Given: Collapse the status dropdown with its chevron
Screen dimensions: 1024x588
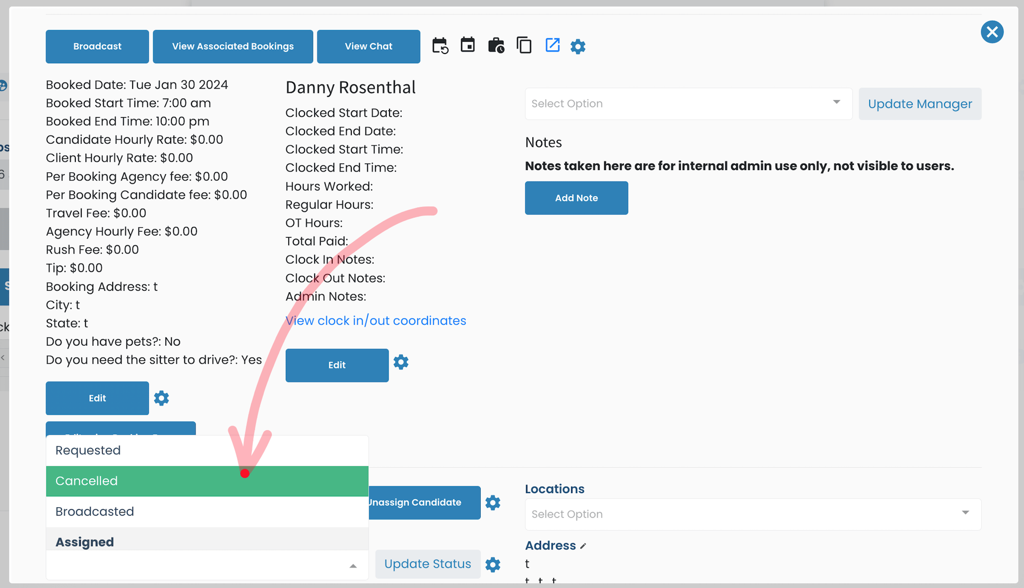Looking at the screenshot, I should 353,565.
